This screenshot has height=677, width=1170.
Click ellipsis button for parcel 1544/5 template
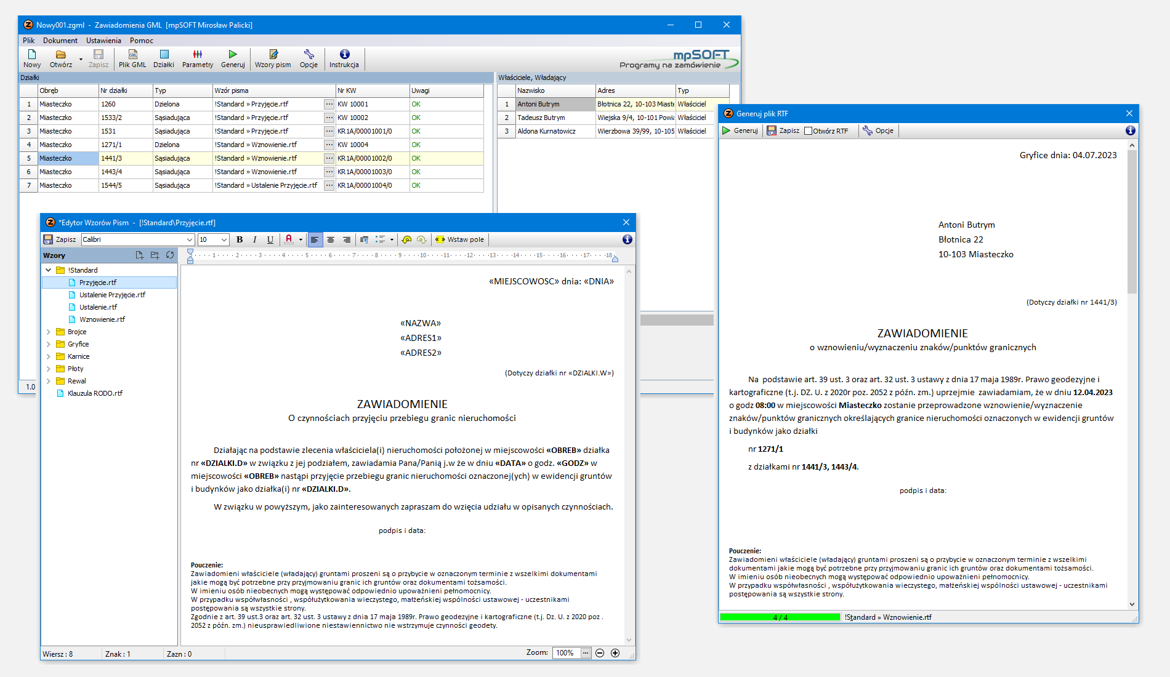329,185
